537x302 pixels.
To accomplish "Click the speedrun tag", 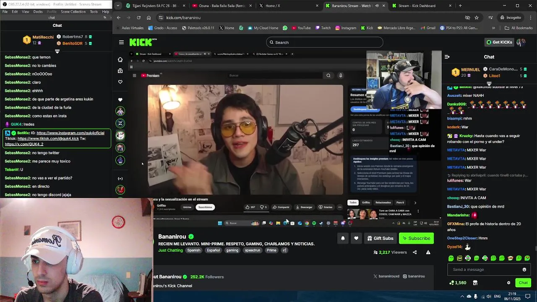I will coord(253,250).
